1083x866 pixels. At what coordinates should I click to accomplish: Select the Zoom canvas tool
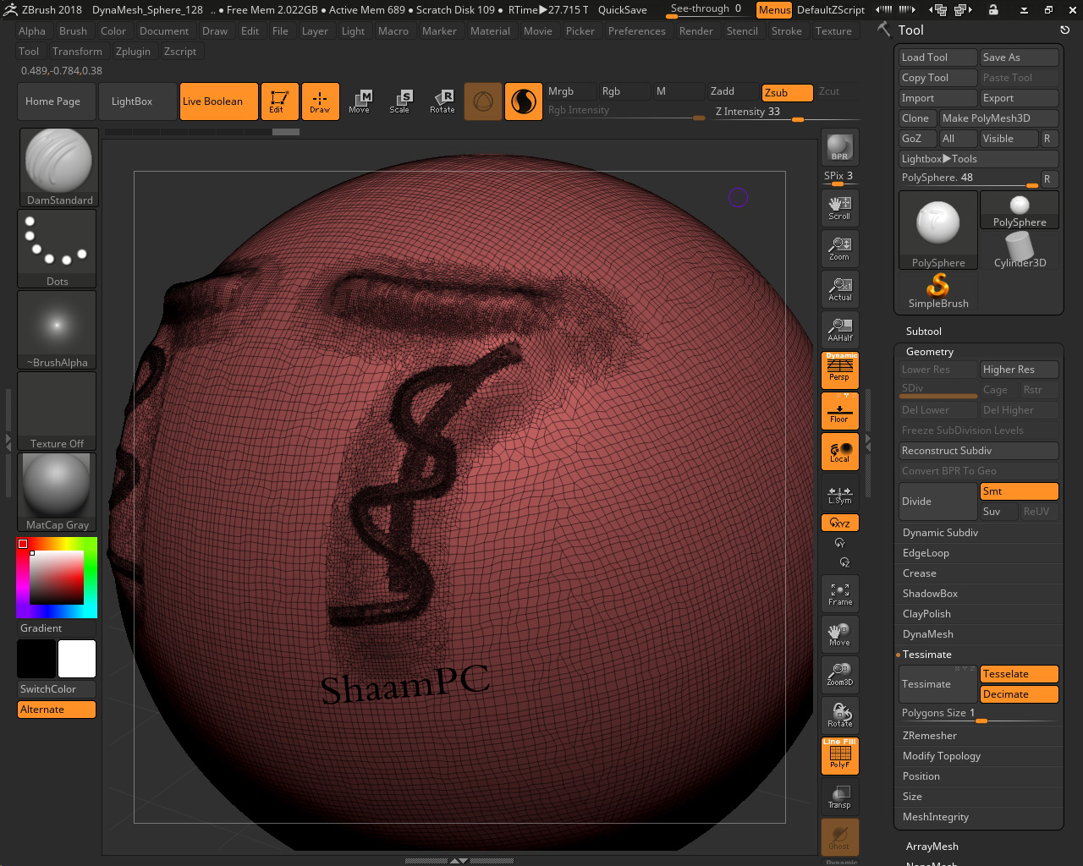coord(839,248)
